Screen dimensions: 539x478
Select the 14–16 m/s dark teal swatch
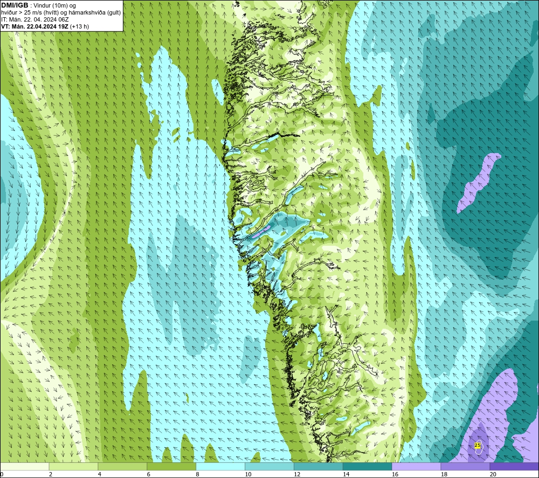368,466
